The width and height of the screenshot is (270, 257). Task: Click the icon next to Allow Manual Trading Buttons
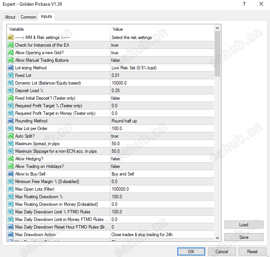coord(11,60)
